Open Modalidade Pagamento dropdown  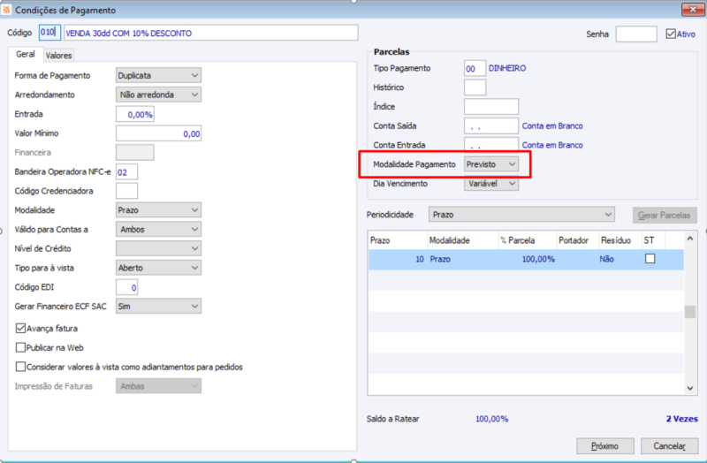pyautogui.click(x=491, y=164)
